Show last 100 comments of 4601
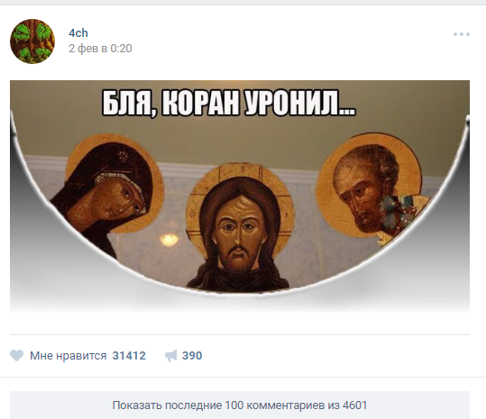 point(240,405)
